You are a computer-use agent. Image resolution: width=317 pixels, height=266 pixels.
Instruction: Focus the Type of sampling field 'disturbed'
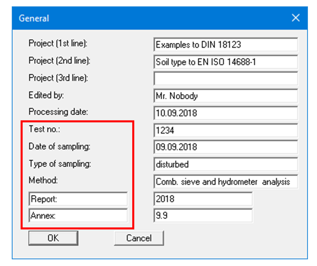pos(225,164)
